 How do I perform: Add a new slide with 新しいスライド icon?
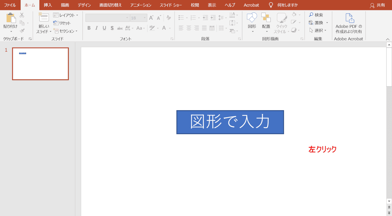coord(44,17)
